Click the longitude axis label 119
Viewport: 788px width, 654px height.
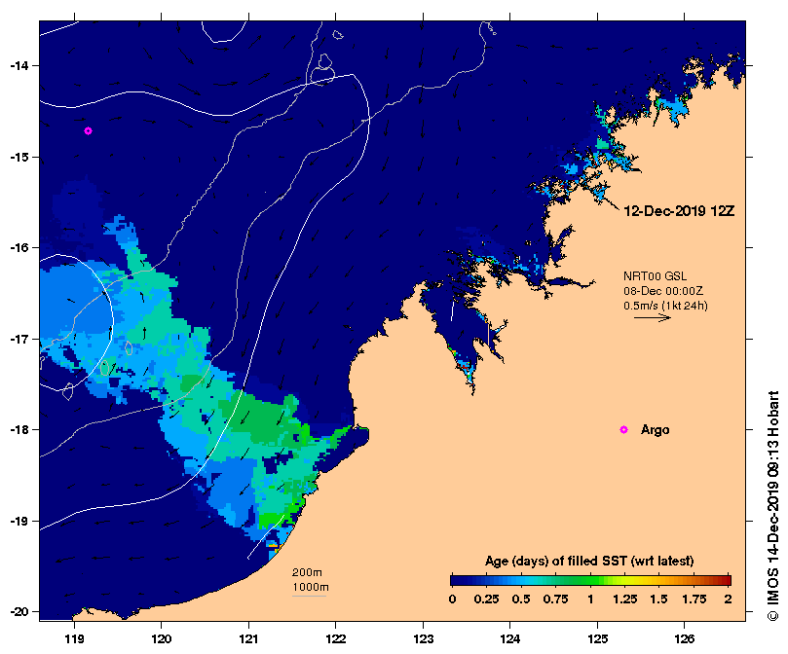pyautogui.click(x=74, y=639)
